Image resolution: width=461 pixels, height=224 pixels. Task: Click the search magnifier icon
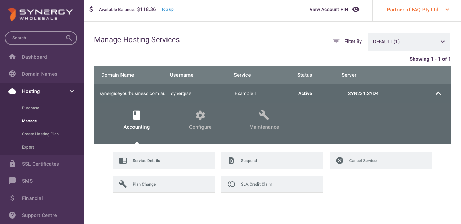69,38
